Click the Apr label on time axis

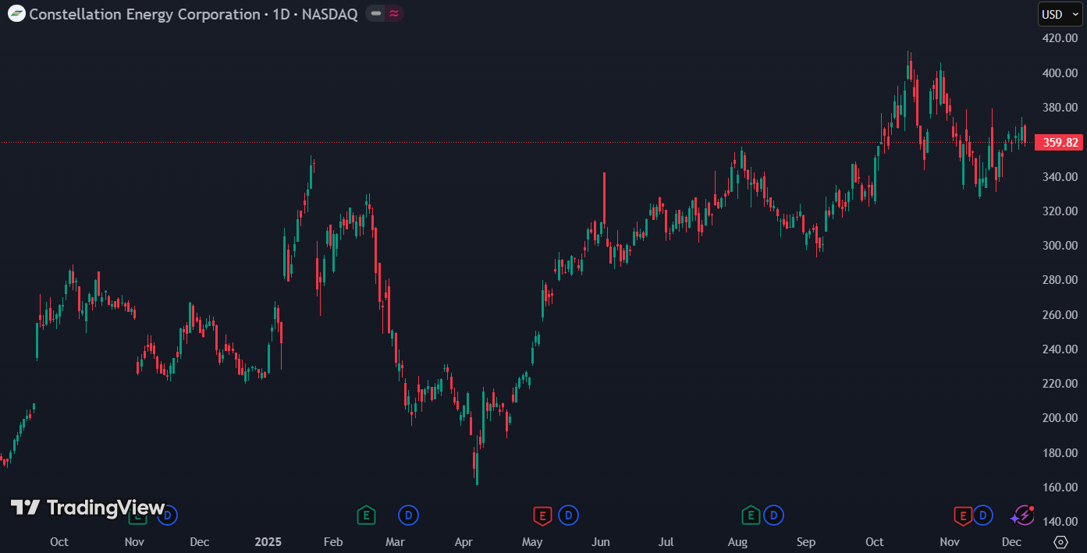tap(464, 542)
